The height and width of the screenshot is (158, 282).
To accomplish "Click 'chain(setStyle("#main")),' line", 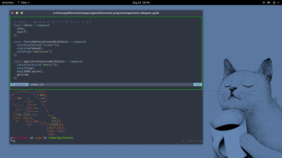I will 37,65.
